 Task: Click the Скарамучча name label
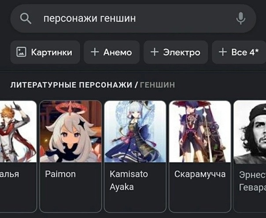(x=200, y=174)
